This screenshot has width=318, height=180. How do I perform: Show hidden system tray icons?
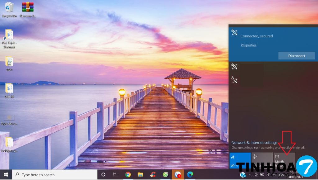(250, 175)
